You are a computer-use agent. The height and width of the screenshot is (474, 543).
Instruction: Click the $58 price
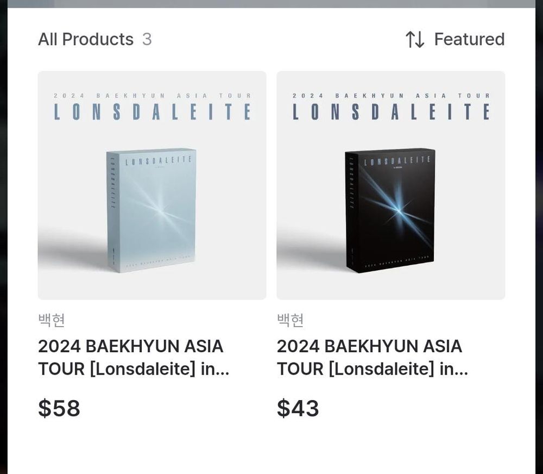[59, 408]
